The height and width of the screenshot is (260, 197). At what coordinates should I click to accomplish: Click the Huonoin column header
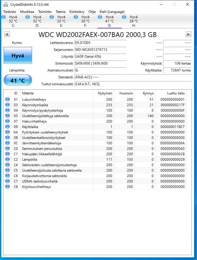124,93
